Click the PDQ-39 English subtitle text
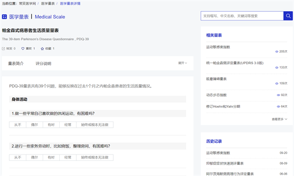 (46, 39)
